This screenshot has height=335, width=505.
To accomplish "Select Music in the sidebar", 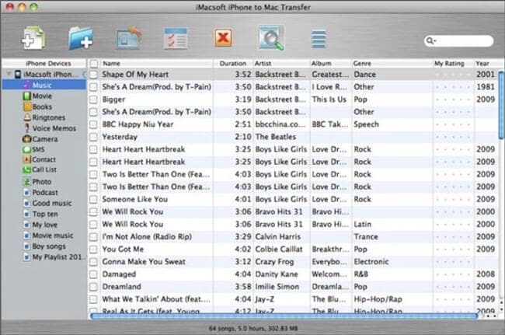I will (x=44, y=85).
